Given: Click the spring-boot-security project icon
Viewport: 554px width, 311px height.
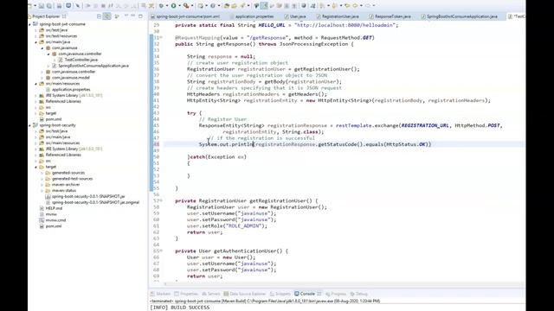Looking at the screenshot, I should 35,125.
